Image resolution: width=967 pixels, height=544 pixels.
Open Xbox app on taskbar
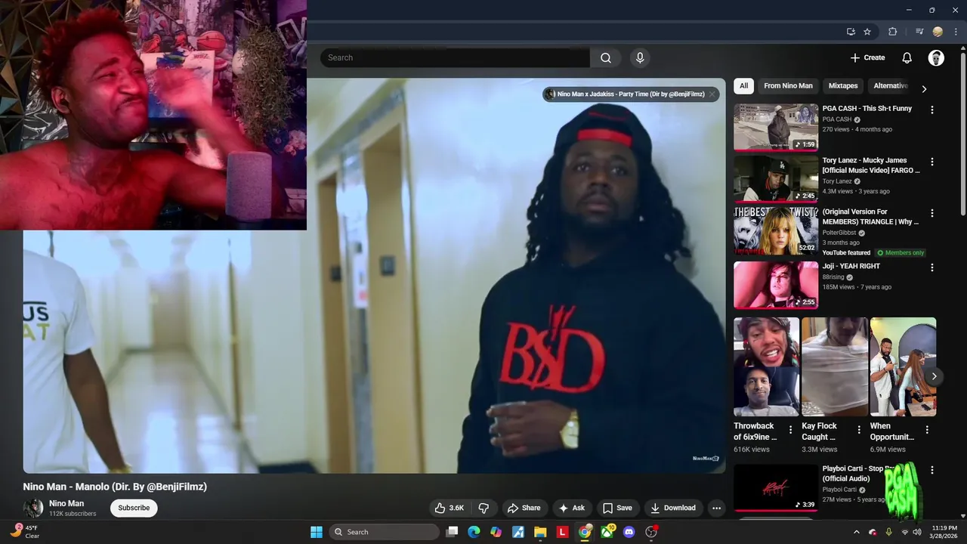coord(607,532)
